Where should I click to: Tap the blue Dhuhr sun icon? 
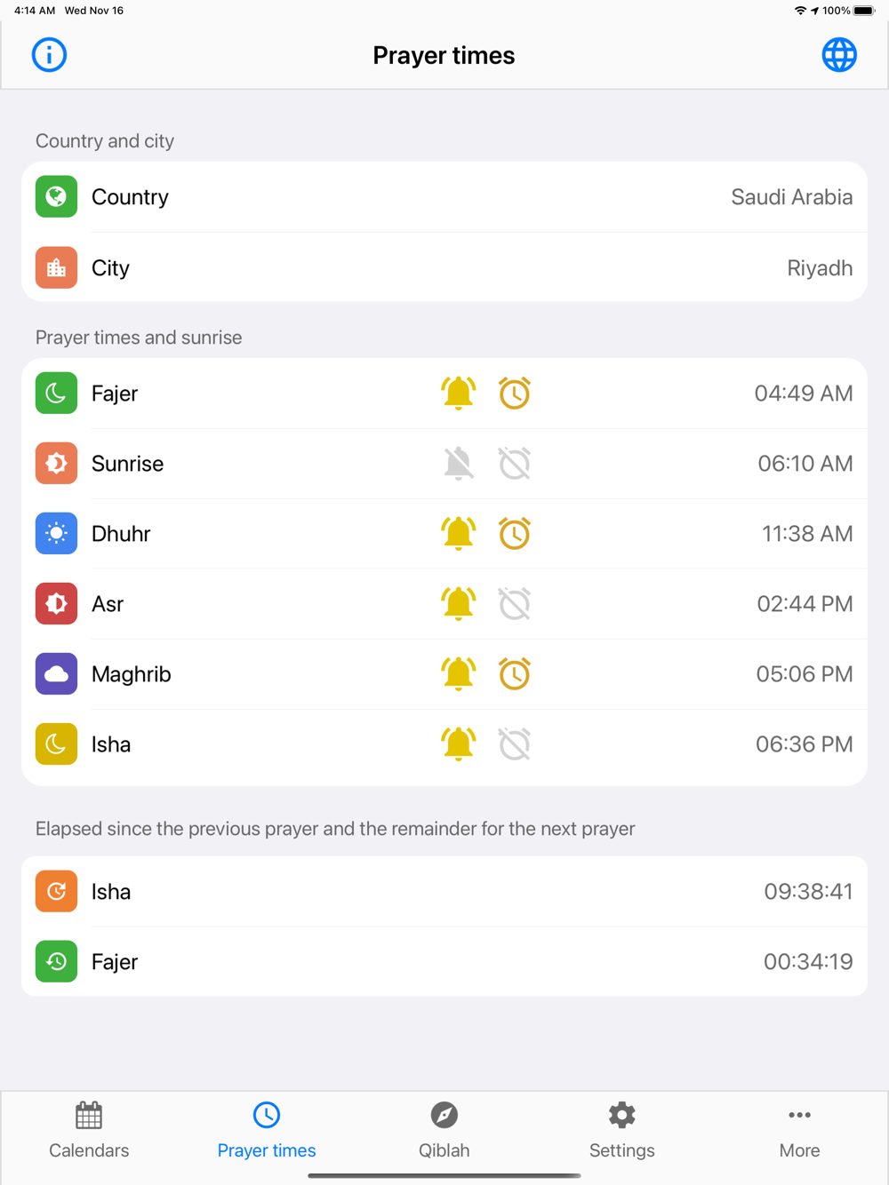[56, 534]
